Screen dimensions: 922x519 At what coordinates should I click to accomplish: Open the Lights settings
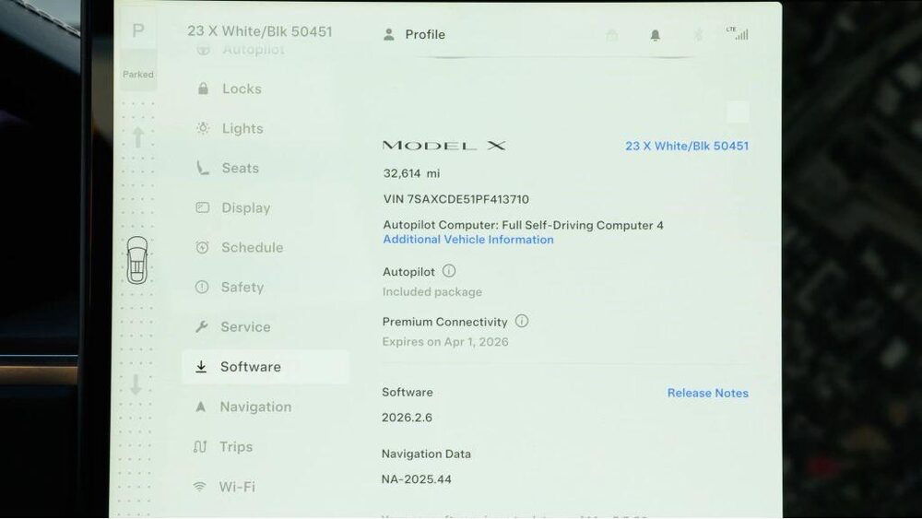pos(242,129)
